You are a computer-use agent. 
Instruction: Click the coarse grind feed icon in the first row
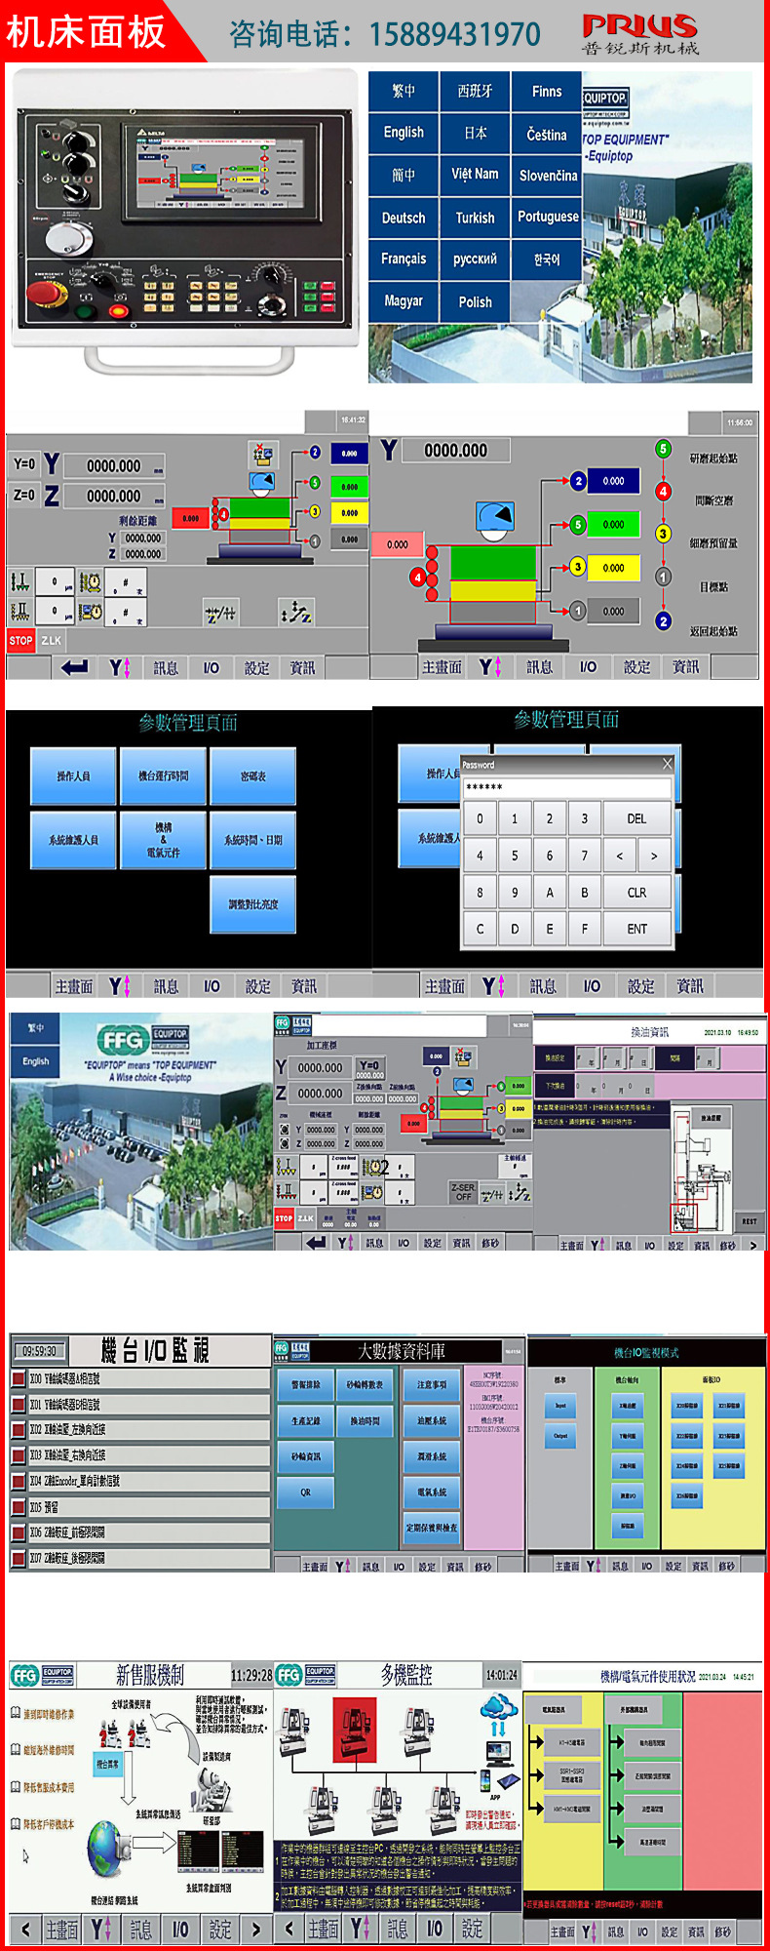tap(20, 582)
